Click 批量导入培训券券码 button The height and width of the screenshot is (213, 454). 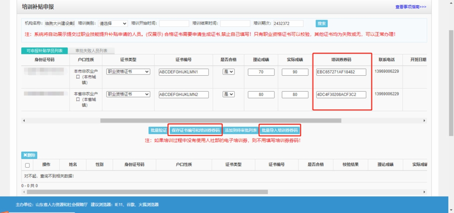tap(280, 130)
